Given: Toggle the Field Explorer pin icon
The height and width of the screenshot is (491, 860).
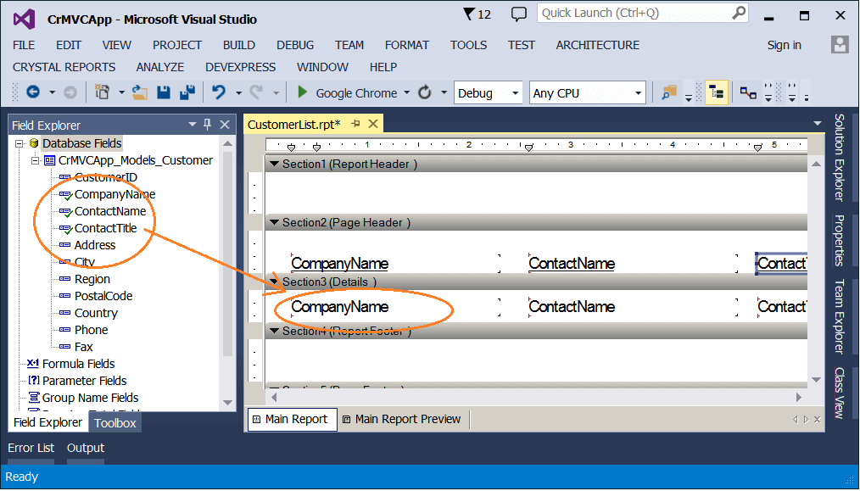Looking at the screenshot, I should (207, 125).
